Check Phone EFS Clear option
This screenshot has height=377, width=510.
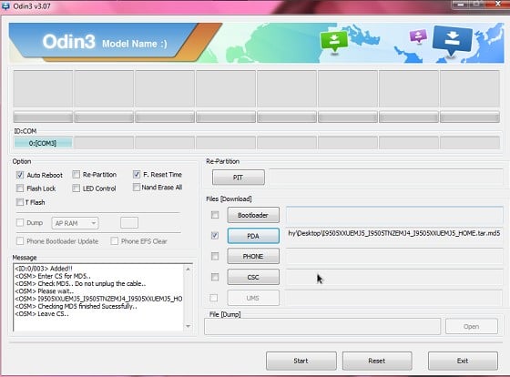[x=114, y=241]
